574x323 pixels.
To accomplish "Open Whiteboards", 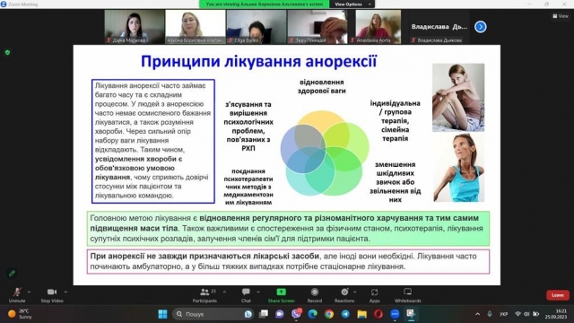I will click(407, 295).
